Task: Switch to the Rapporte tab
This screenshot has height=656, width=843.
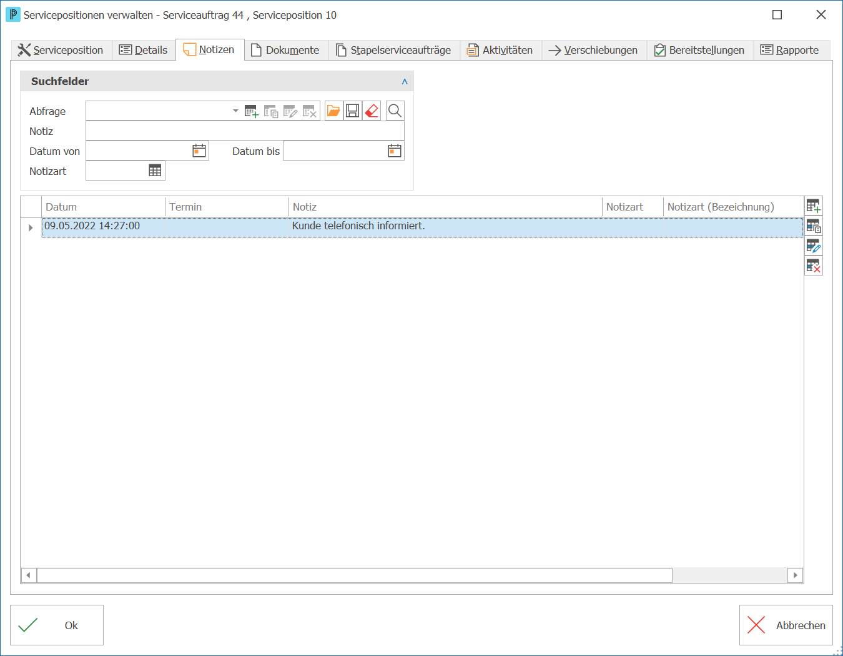Action: (791, 50)
